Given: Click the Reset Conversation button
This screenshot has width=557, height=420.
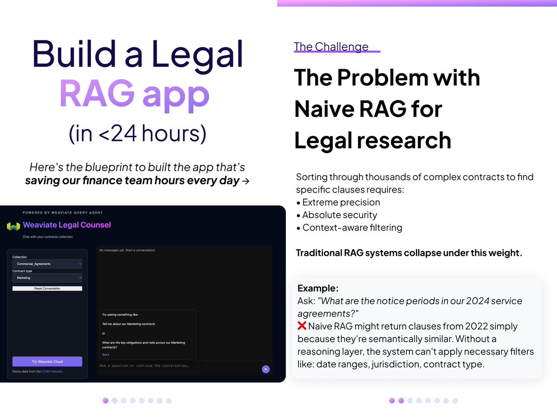Looking at the screenshot, I should pyautogui.click(x=47, y=288).
